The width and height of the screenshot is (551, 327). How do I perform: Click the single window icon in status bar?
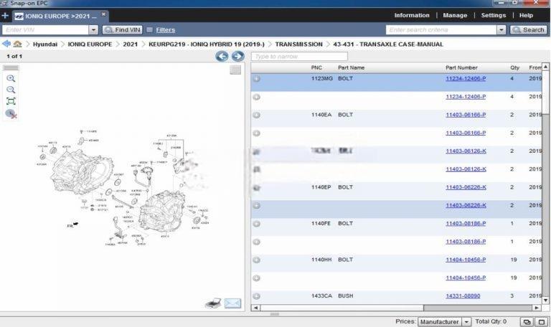(542, 322)
